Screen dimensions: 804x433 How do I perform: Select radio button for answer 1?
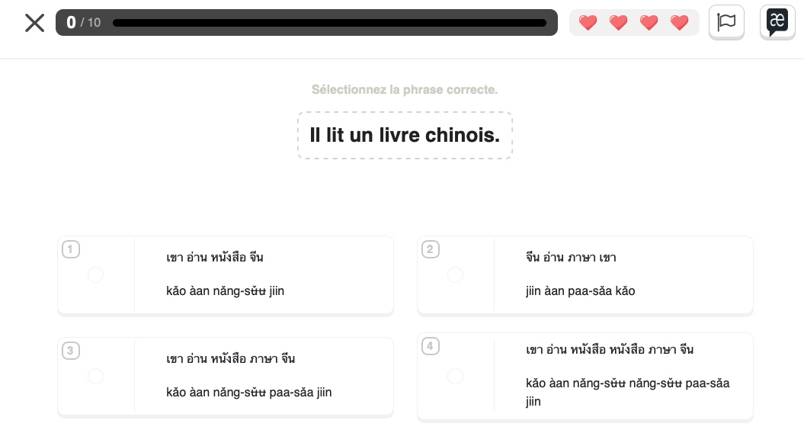[x=95, y=274]
